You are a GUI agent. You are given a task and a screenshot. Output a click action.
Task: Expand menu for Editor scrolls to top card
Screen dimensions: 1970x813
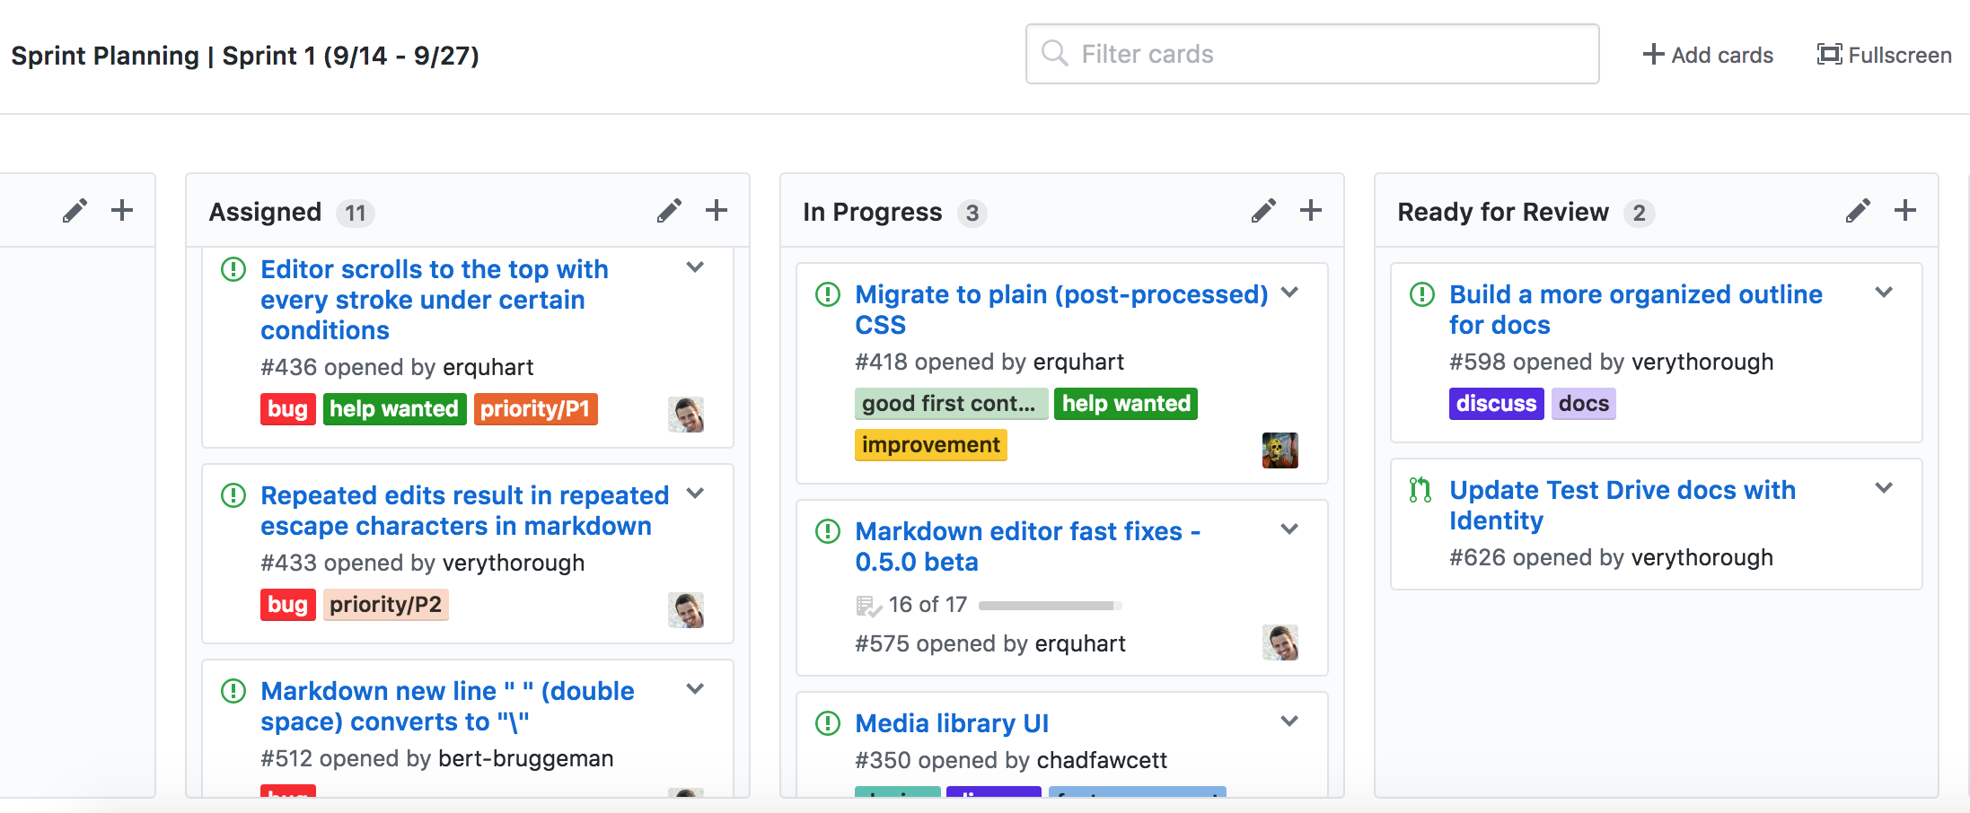click(x=695, y=267)
